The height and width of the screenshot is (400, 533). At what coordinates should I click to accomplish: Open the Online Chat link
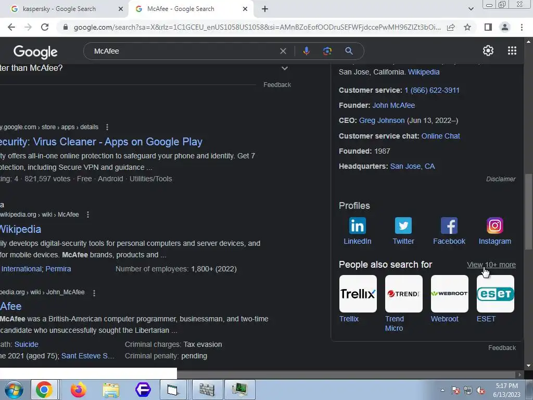coord(440,136)
